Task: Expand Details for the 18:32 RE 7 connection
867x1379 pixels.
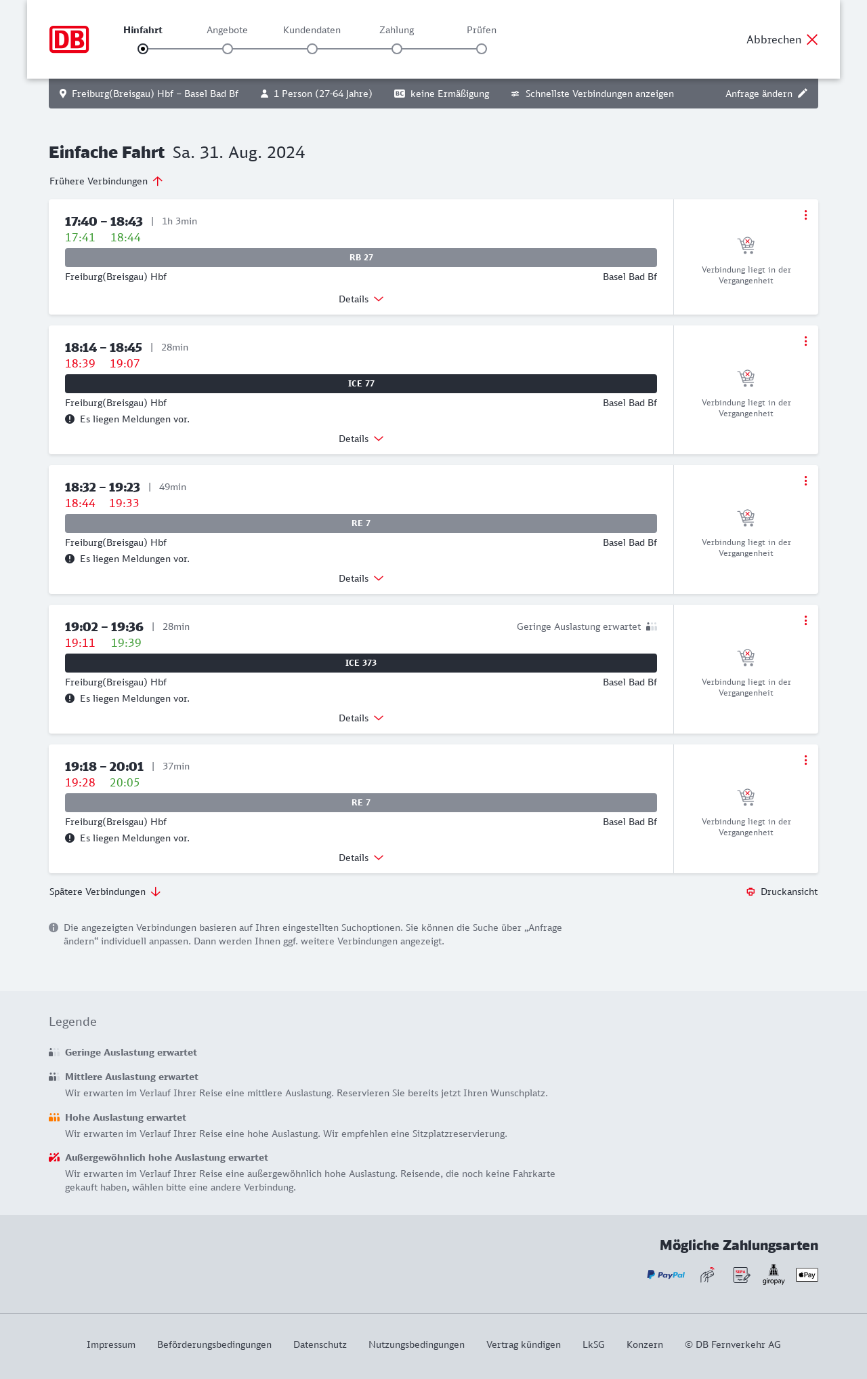Action: pyautogui.click(x=361, y=578)
